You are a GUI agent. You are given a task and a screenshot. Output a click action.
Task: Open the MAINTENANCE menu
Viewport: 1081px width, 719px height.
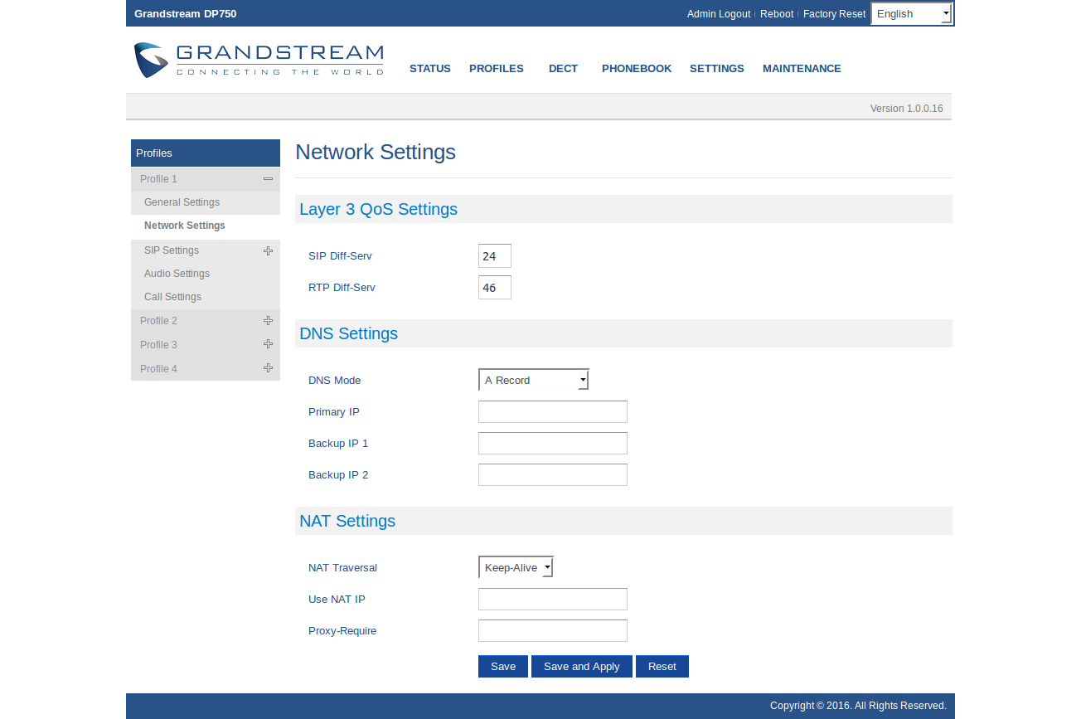coord(802,69)
